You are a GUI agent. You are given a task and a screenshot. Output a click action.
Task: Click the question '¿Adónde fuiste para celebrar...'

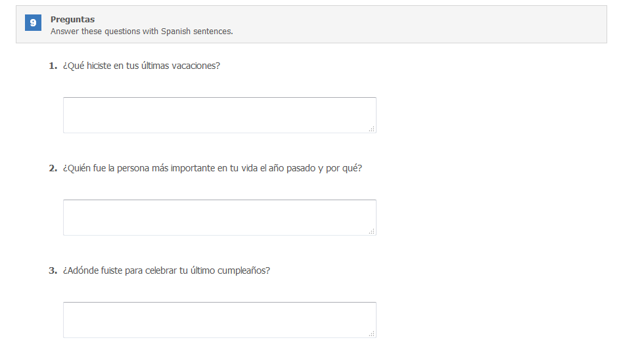(166, 270)
